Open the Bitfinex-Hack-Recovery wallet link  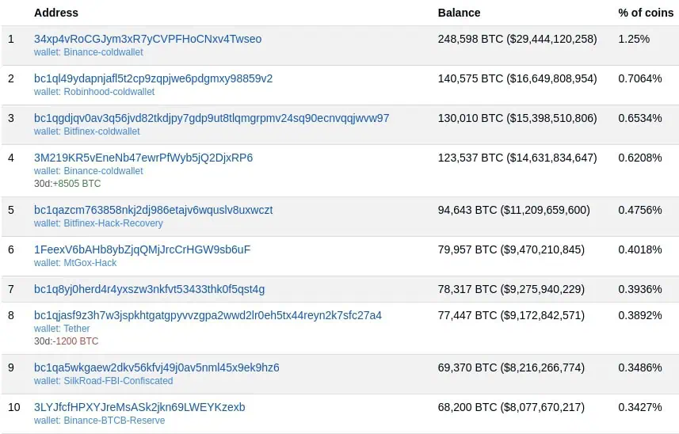(98, 223)
